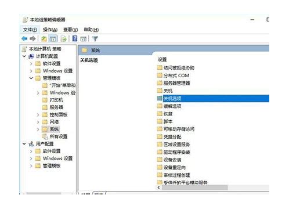Viewport: 289px width, 209px height.
Task: Click the Filter funnel toolbar icon
Action: tap(95, 39)
